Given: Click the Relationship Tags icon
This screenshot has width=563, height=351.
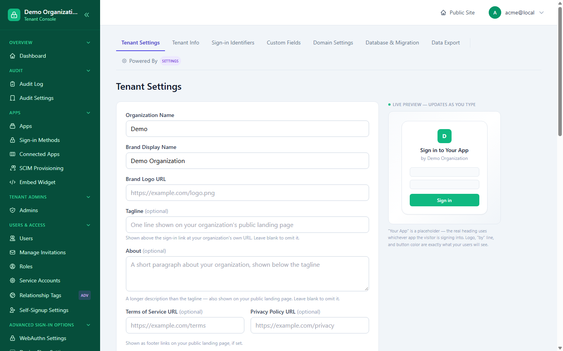Looking at the screenshot, I should pos(13,295).
